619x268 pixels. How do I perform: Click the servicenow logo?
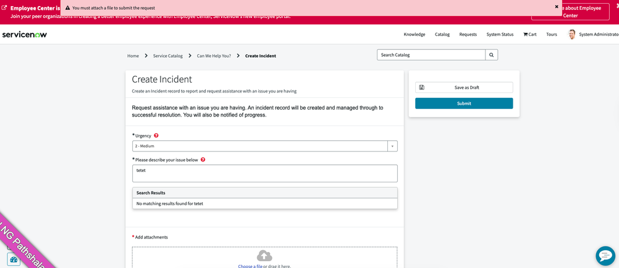tap(25, 35)
